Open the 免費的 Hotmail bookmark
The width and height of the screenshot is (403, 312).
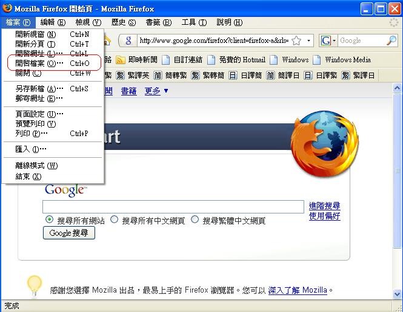click(236, 60)
